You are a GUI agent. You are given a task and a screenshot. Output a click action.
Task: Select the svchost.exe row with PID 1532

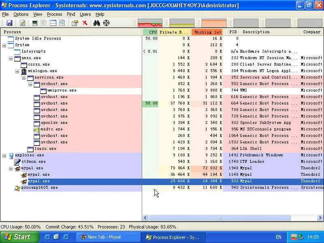pyautogui.click(x=162, y=142)
